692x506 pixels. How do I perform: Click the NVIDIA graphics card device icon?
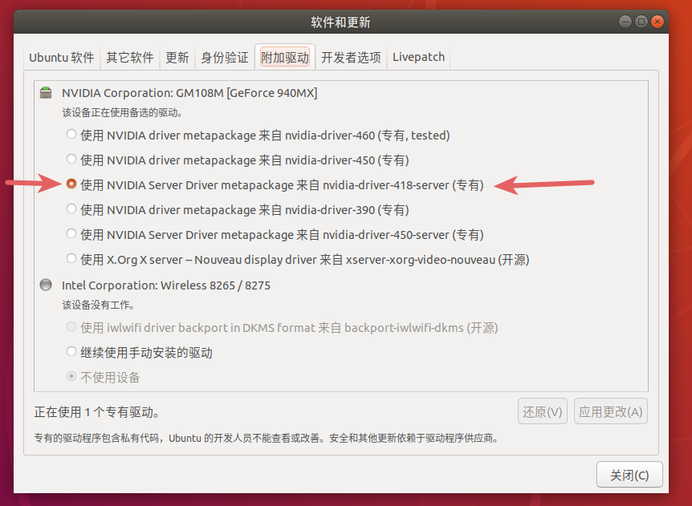(46, 92)
